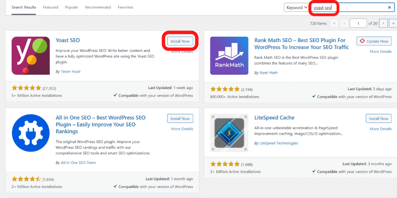The width and height of the screenshot is (397, 198).
Task: Install the LiteSpeed Cache plugin
Action: pos(379,118)
